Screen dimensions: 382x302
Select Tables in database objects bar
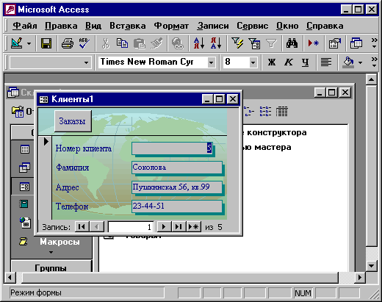click(x=24, y=149)
